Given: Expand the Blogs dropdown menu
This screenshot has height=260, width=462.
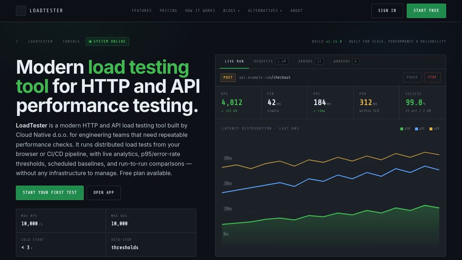Looking at the screenshot, I should tap(232, 11).
